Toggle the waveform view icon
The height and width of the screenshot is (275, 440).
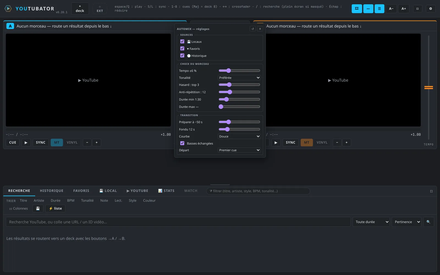(x=368, y=9)
